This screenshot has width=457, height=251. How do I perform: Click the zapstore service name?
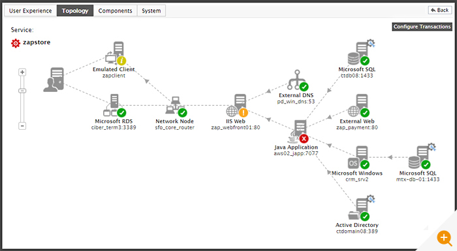point(37,42)
